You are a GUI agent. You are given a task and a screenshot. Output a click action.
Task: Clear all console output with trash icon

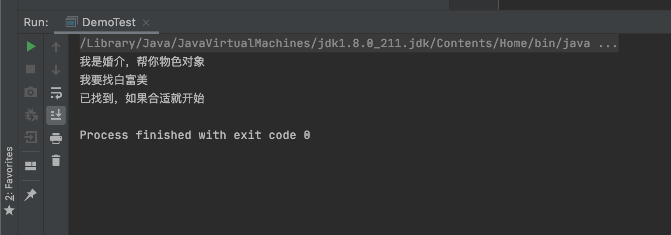click(x=56, y=160)
